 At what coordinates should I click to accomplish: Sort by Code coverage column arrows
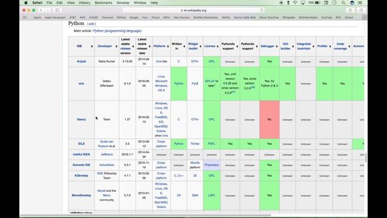click(x=350, y=47)
